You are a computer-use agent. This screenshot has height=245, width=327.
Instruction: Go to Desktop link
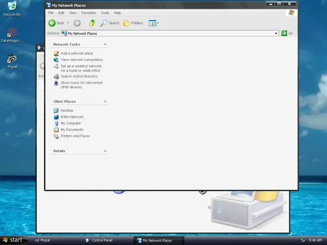(x=67, y=110)
